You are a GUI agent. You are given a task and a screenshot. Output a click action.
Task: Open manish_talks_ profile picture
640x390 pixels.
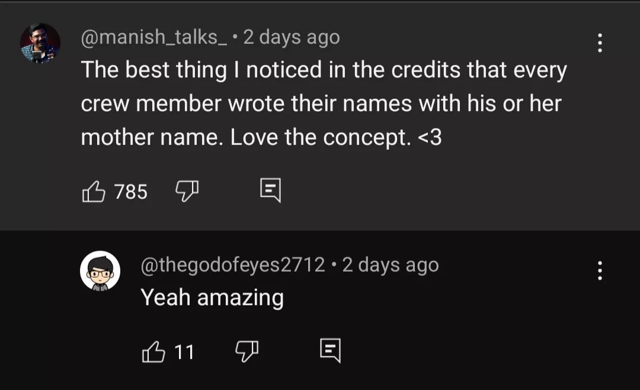tap(40, 43)
